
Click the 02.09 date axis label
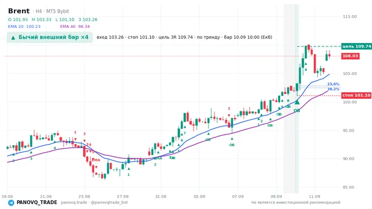[199, 196]
